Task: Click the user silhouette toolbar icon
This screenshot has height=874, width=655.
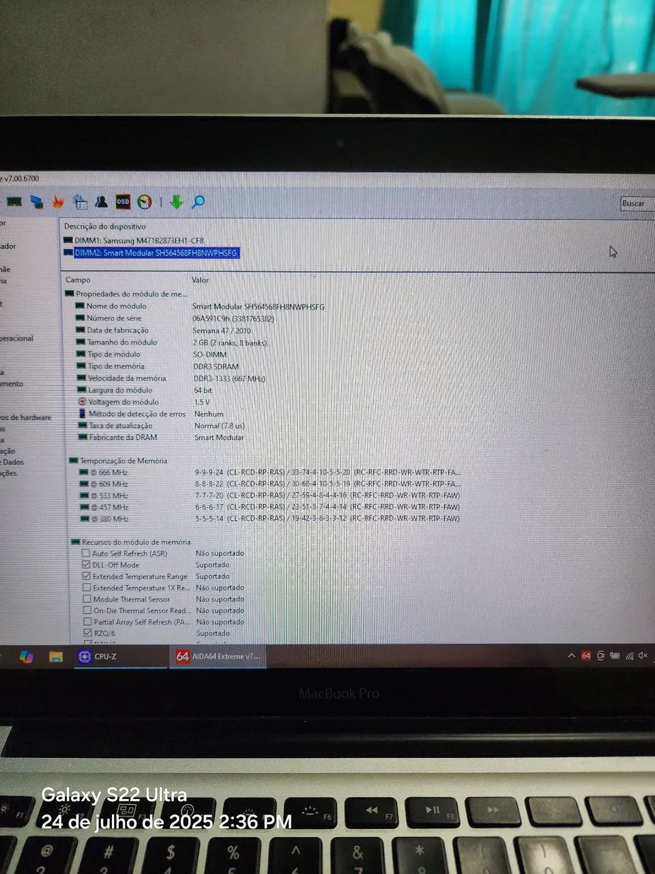Action: tap(102, 202)
